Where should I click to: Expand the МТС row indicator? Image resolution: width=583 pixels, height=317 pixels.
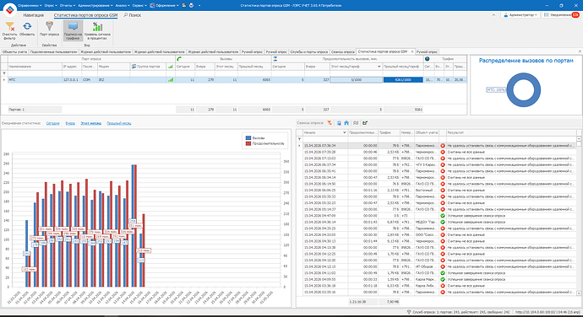coord(4,80)
